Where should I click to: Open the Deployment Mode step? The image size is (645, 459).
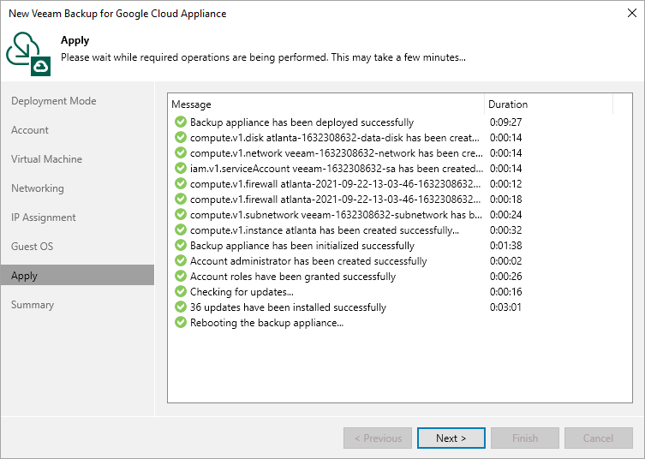click(53, 101)
